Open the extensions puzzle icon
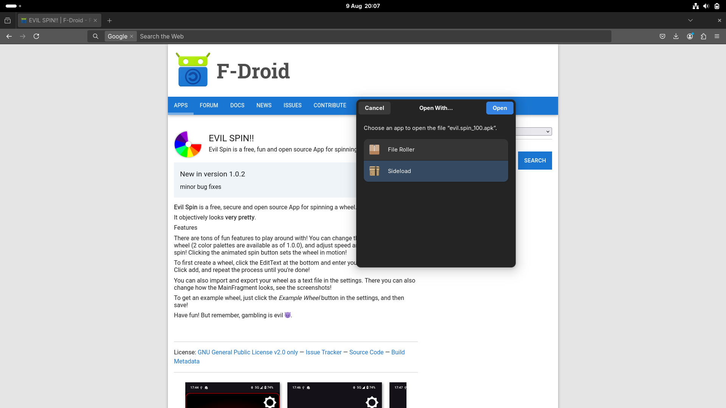The width and height of the screenshot is (726, 408). (x=703, y=36)
